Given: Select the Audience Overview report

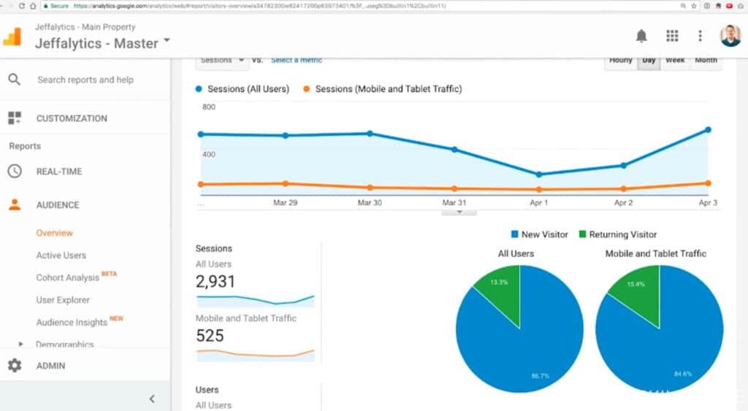Looking at the screenshot, I should (54, 233).
